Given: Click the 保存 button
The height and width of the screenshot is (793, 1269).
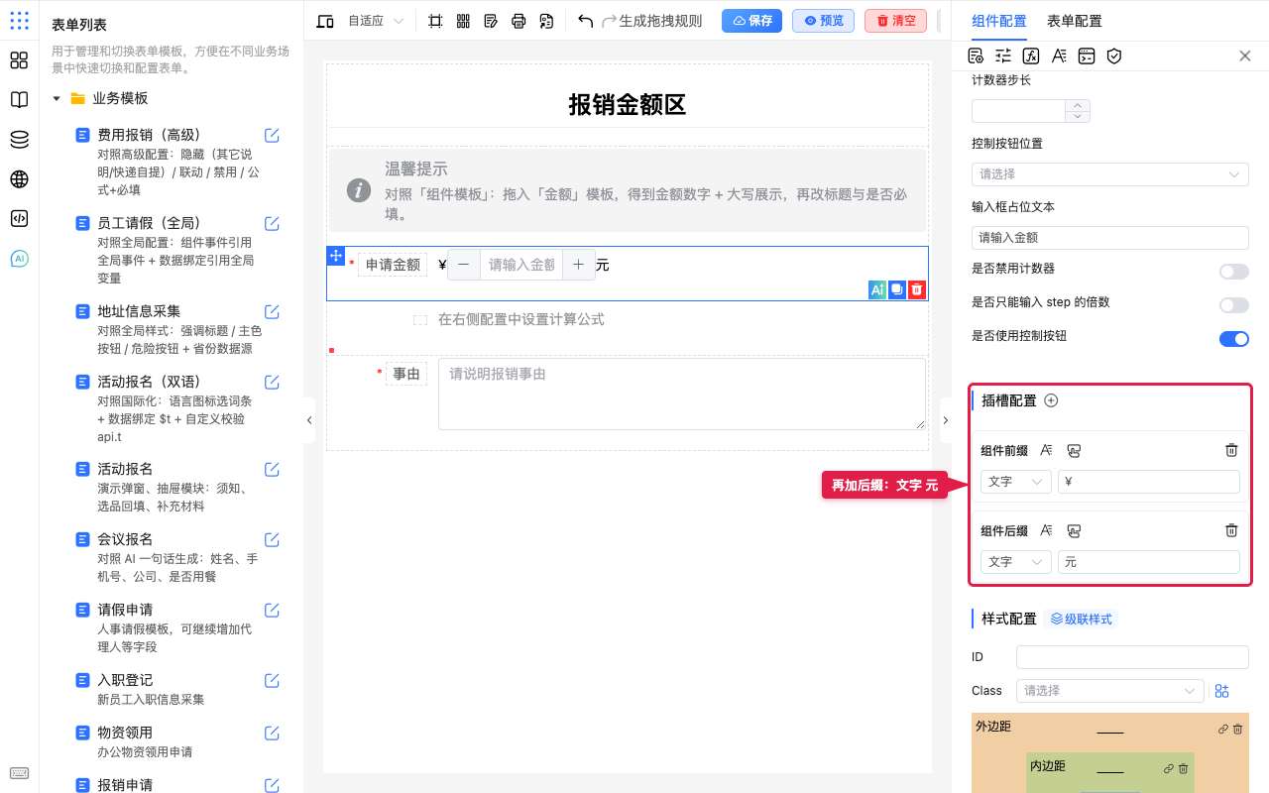Looking at the screenshot, I should [x=751, y=21].
